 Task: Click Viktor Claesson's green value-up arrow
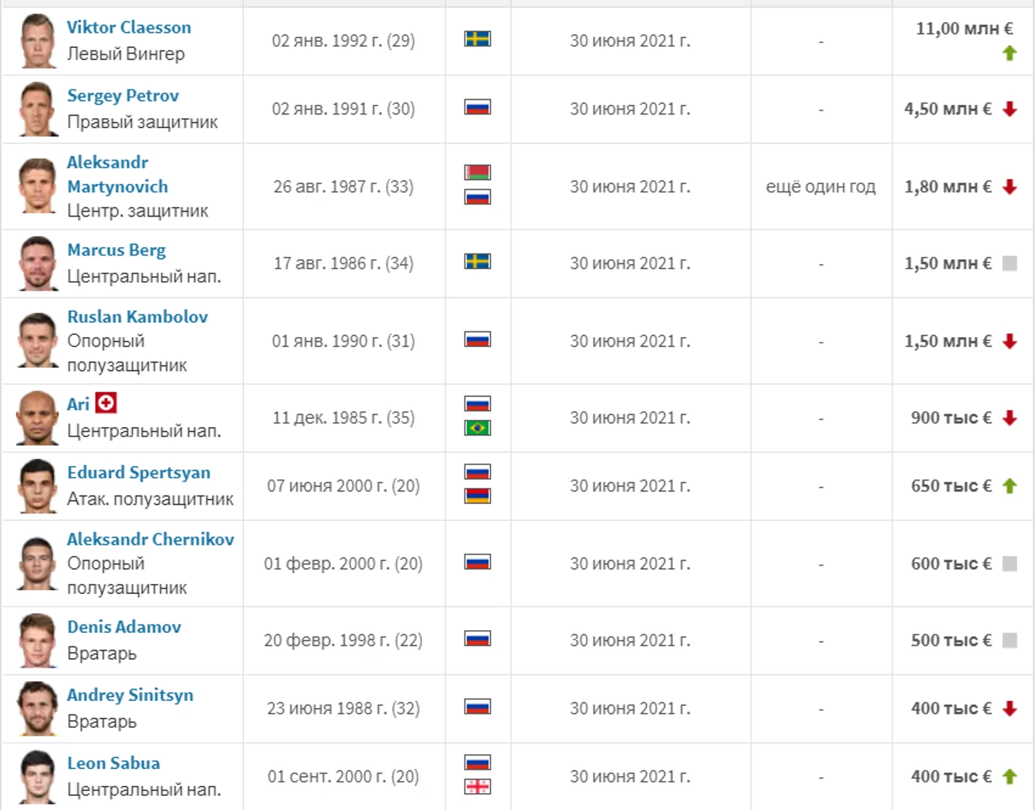1009,53
